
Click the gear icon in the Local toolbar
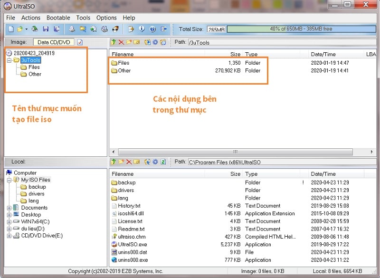tap(155, 162)
